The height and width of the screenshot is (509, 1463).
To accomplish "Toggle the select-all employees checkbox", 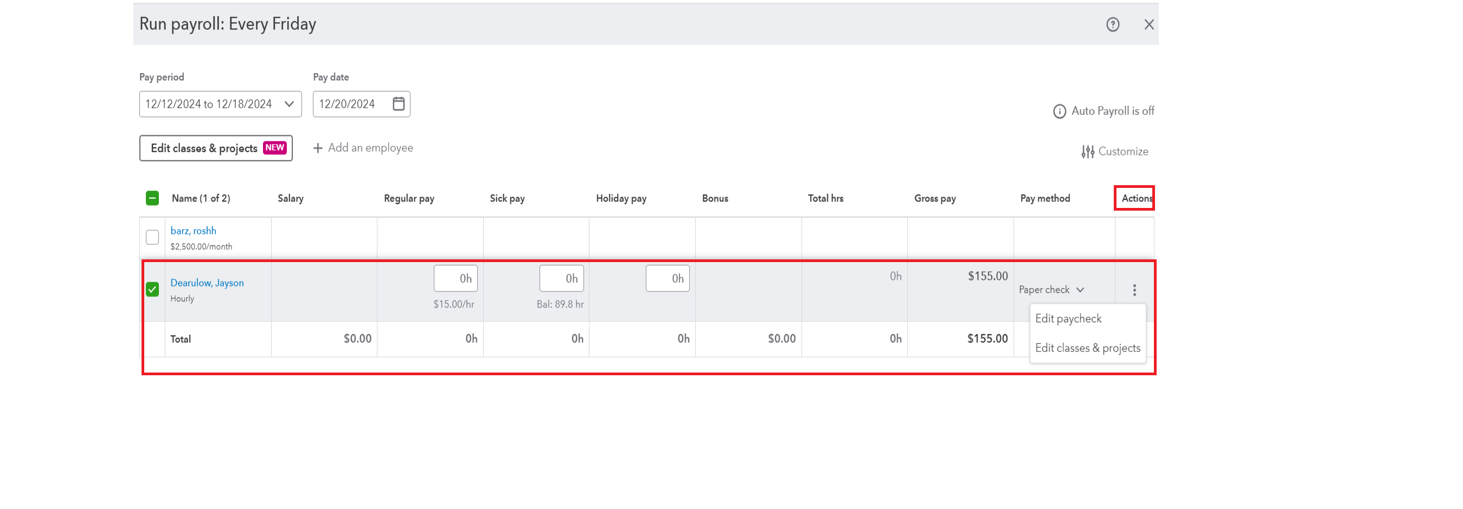I will pos(152,198).
